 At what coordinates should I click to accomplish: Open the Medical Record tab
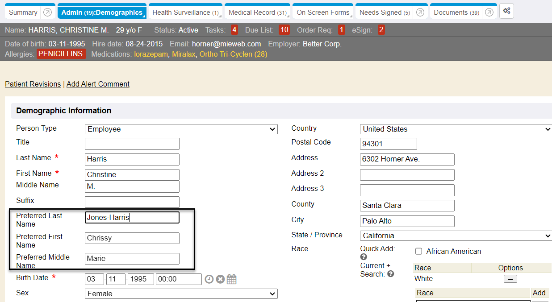click(257, 12)
